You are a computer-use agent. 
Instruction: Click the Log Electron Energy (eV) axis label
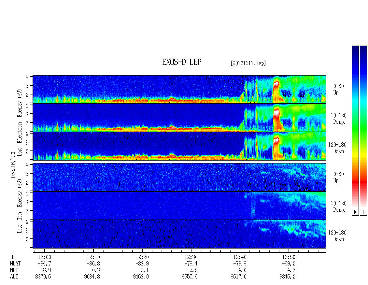tap(20, 122)
